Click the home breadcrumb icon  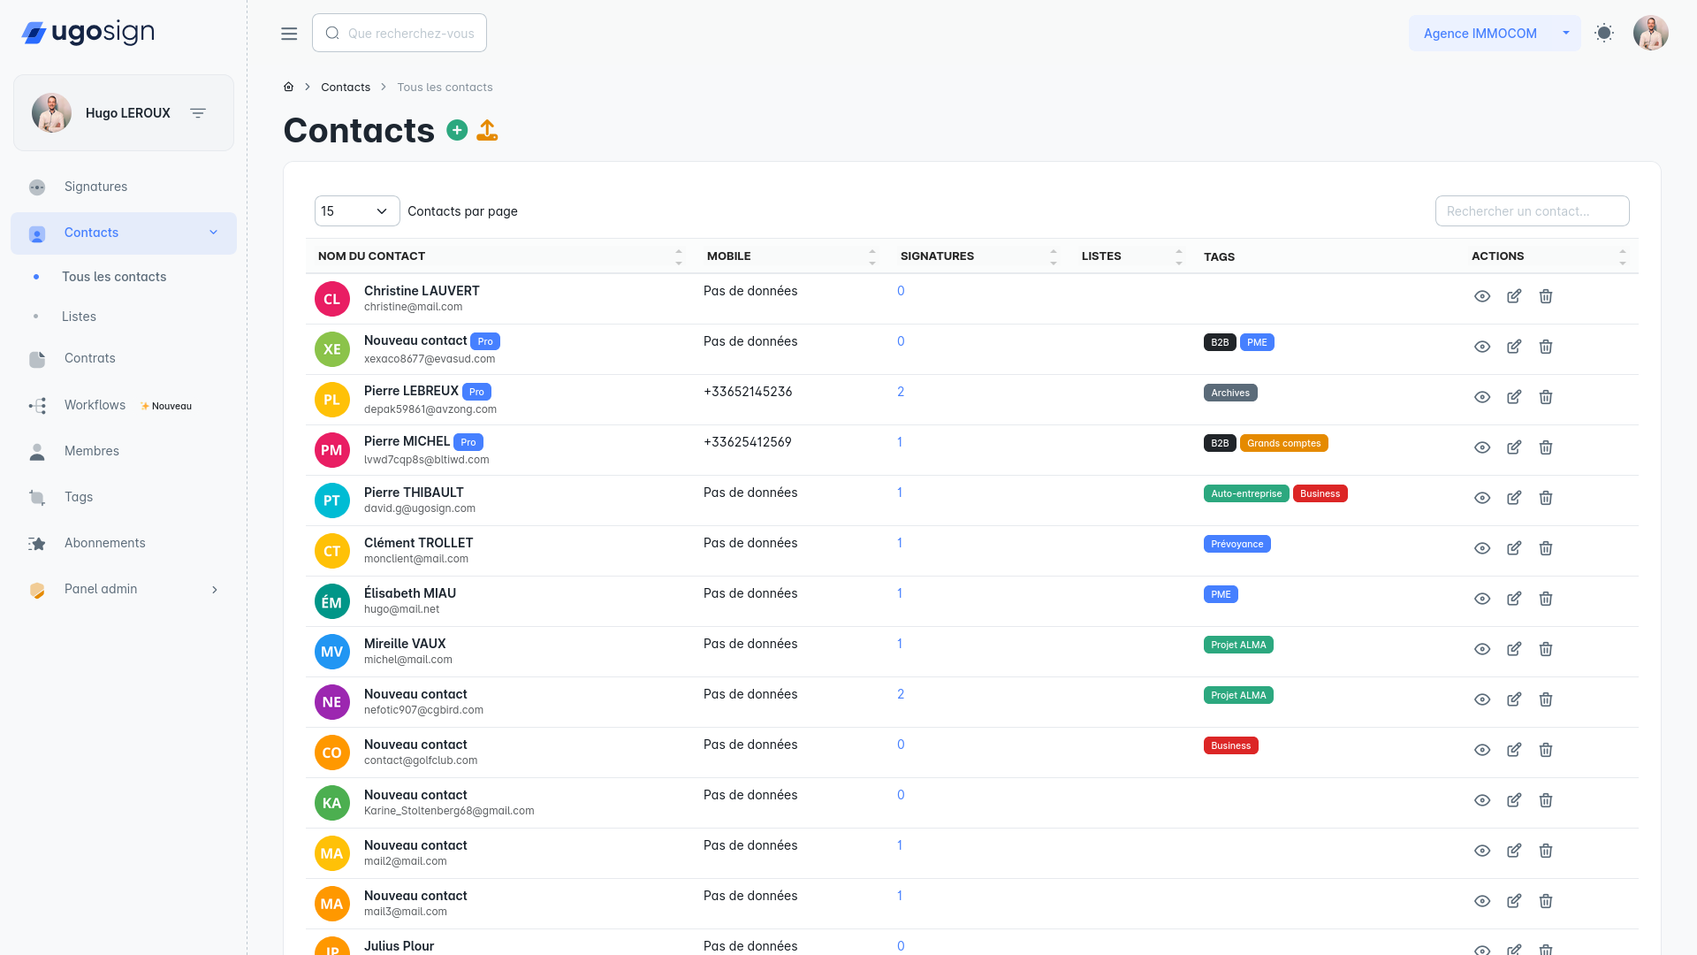[x=288, y=87]
